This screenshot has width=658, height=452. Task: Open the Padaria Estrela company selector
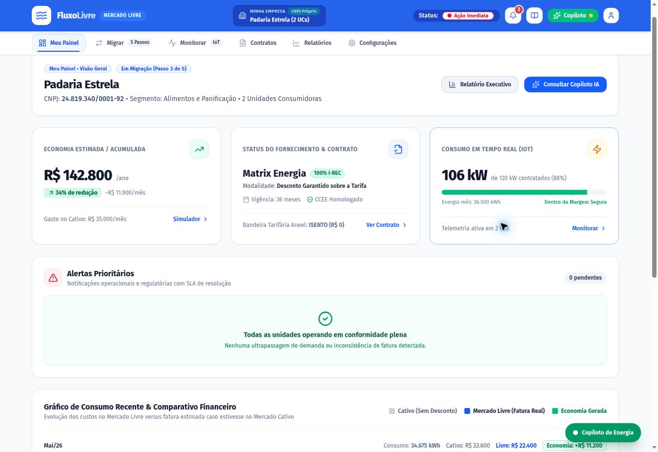point(279,16)
